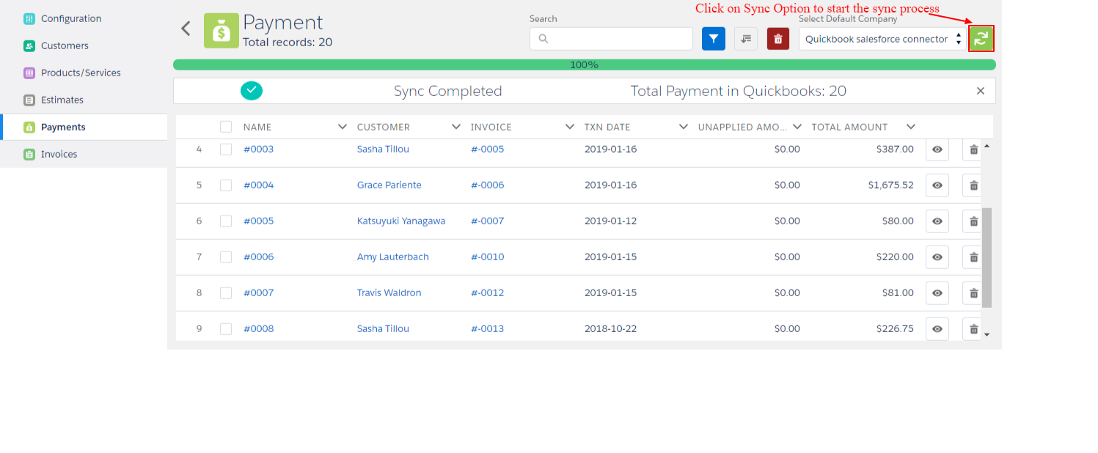Open the INVOICE column dropdown arrow
This screenshot has width=1098, height=453.
570,127
